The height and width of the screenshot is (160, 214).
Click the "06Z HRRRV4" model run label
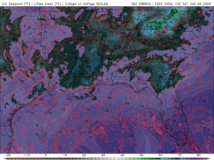point(141,4)
